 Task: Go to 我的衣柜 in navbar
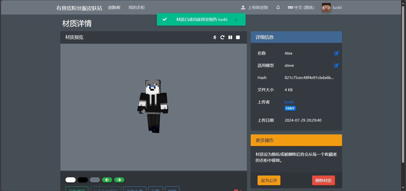[137, 7]
